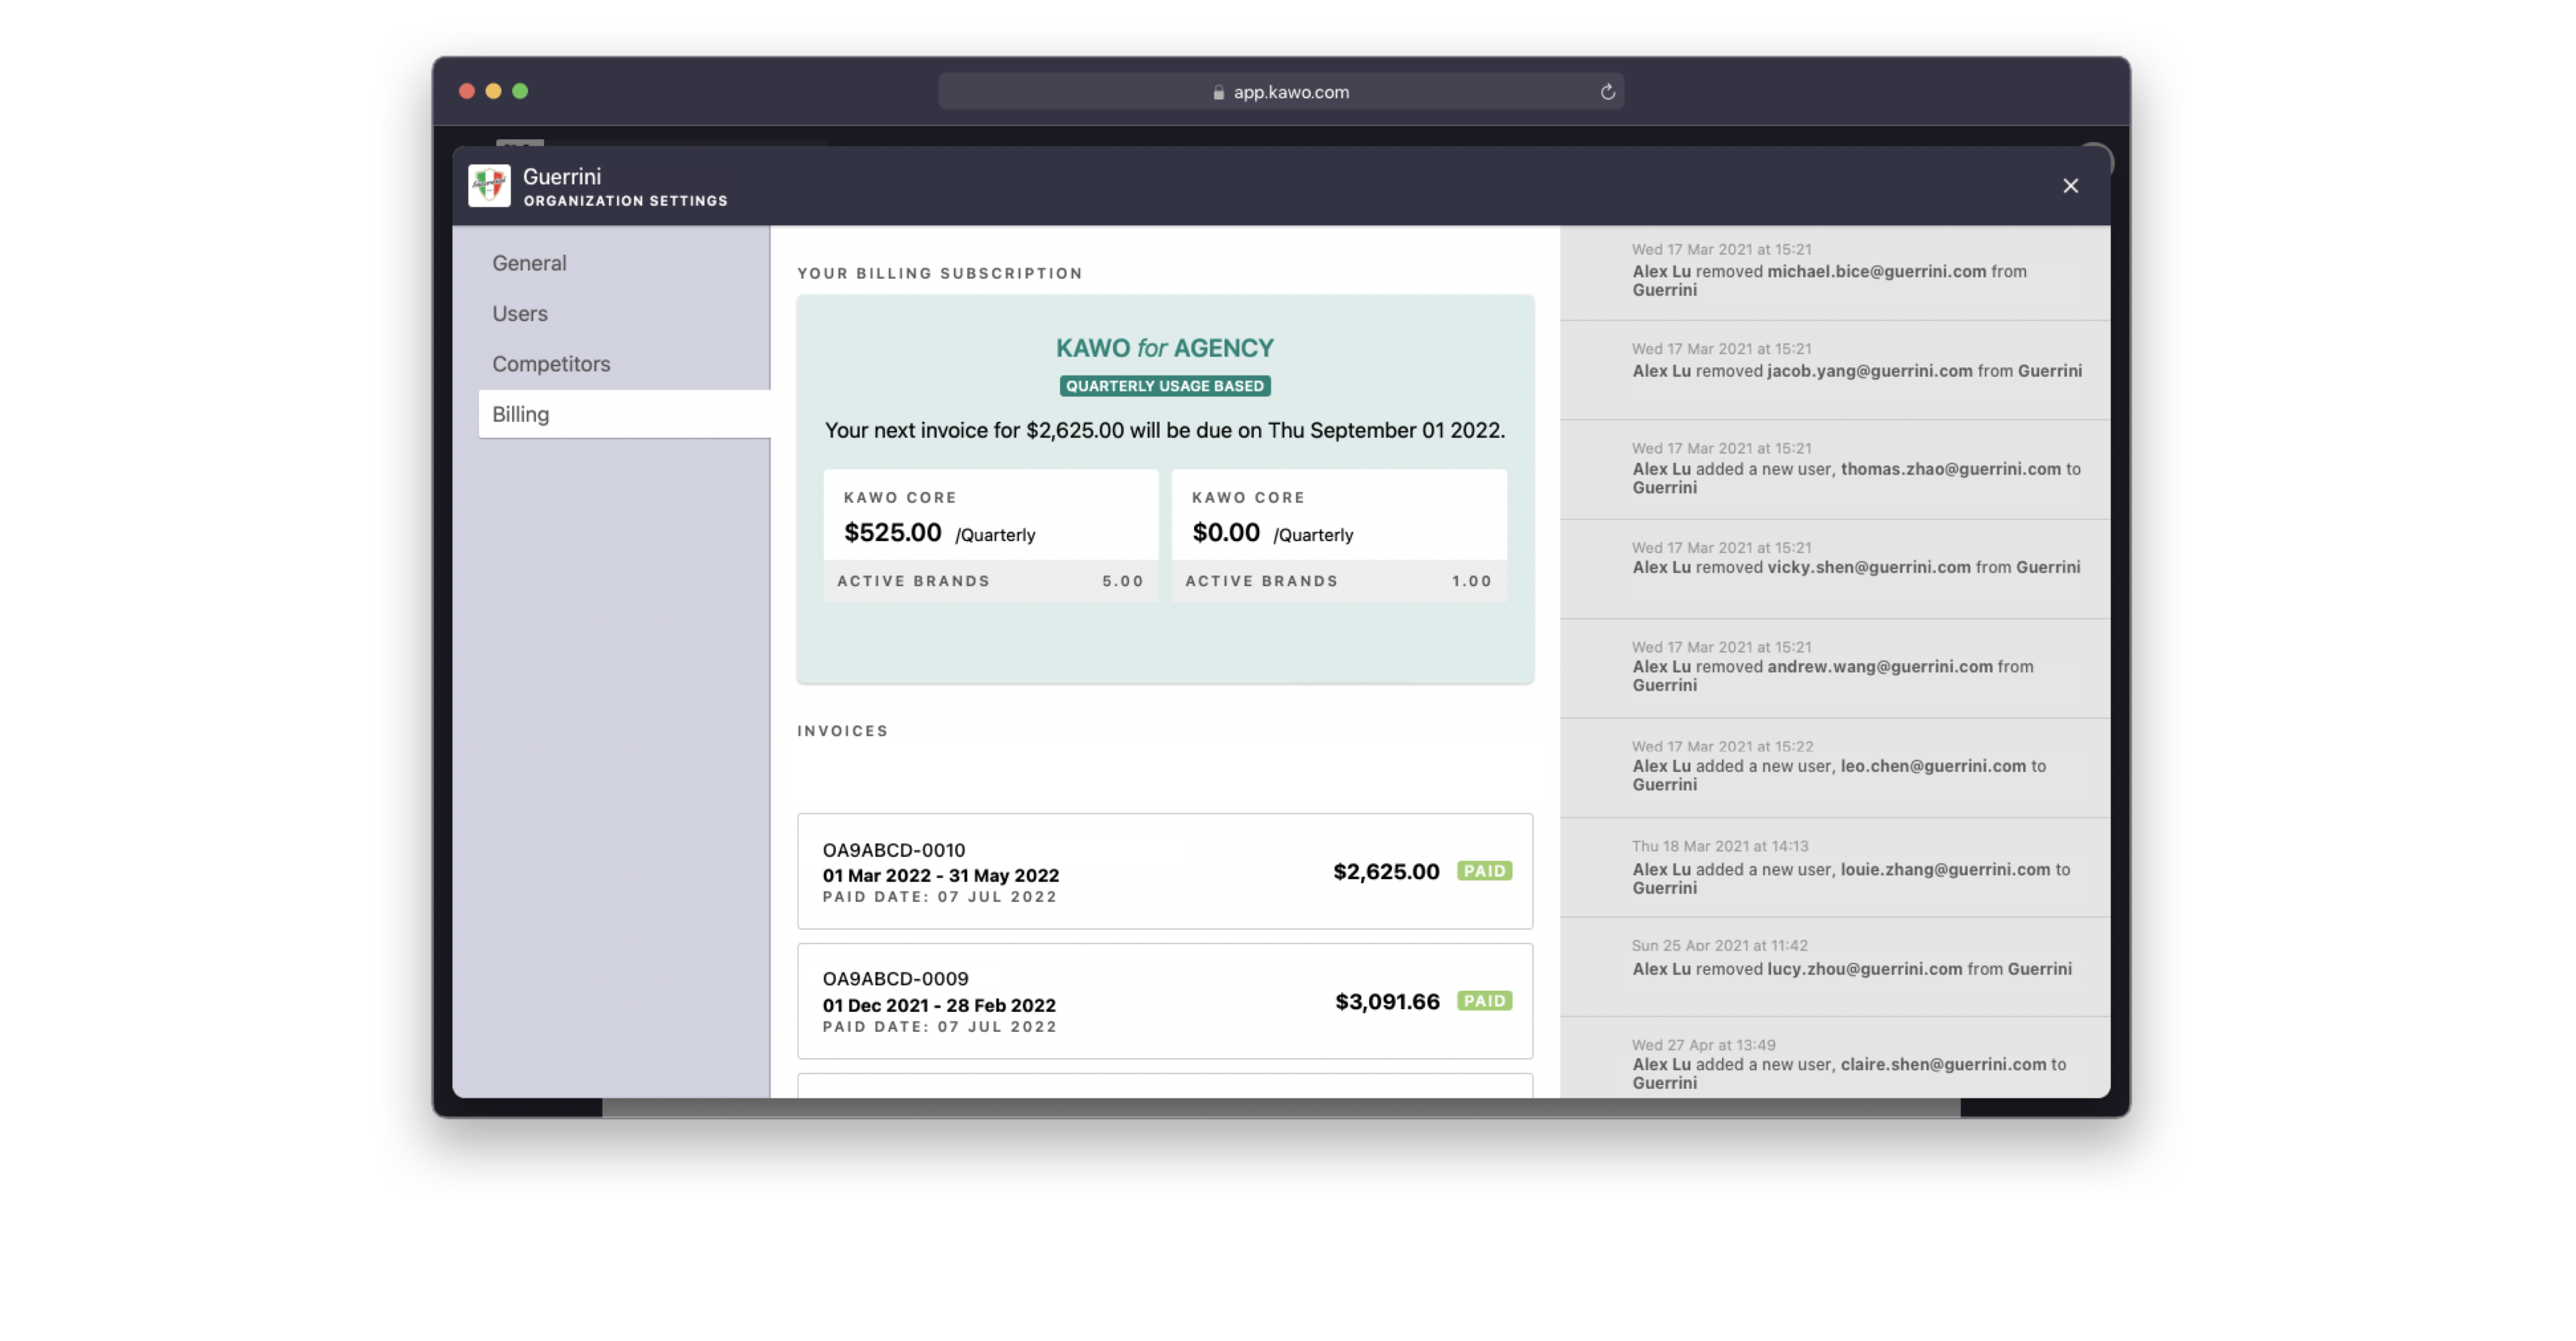The height and width of the screenshot is (1341, 2576).
Task: Click the $2,625.00 invoice amount
Action: 1386,872
